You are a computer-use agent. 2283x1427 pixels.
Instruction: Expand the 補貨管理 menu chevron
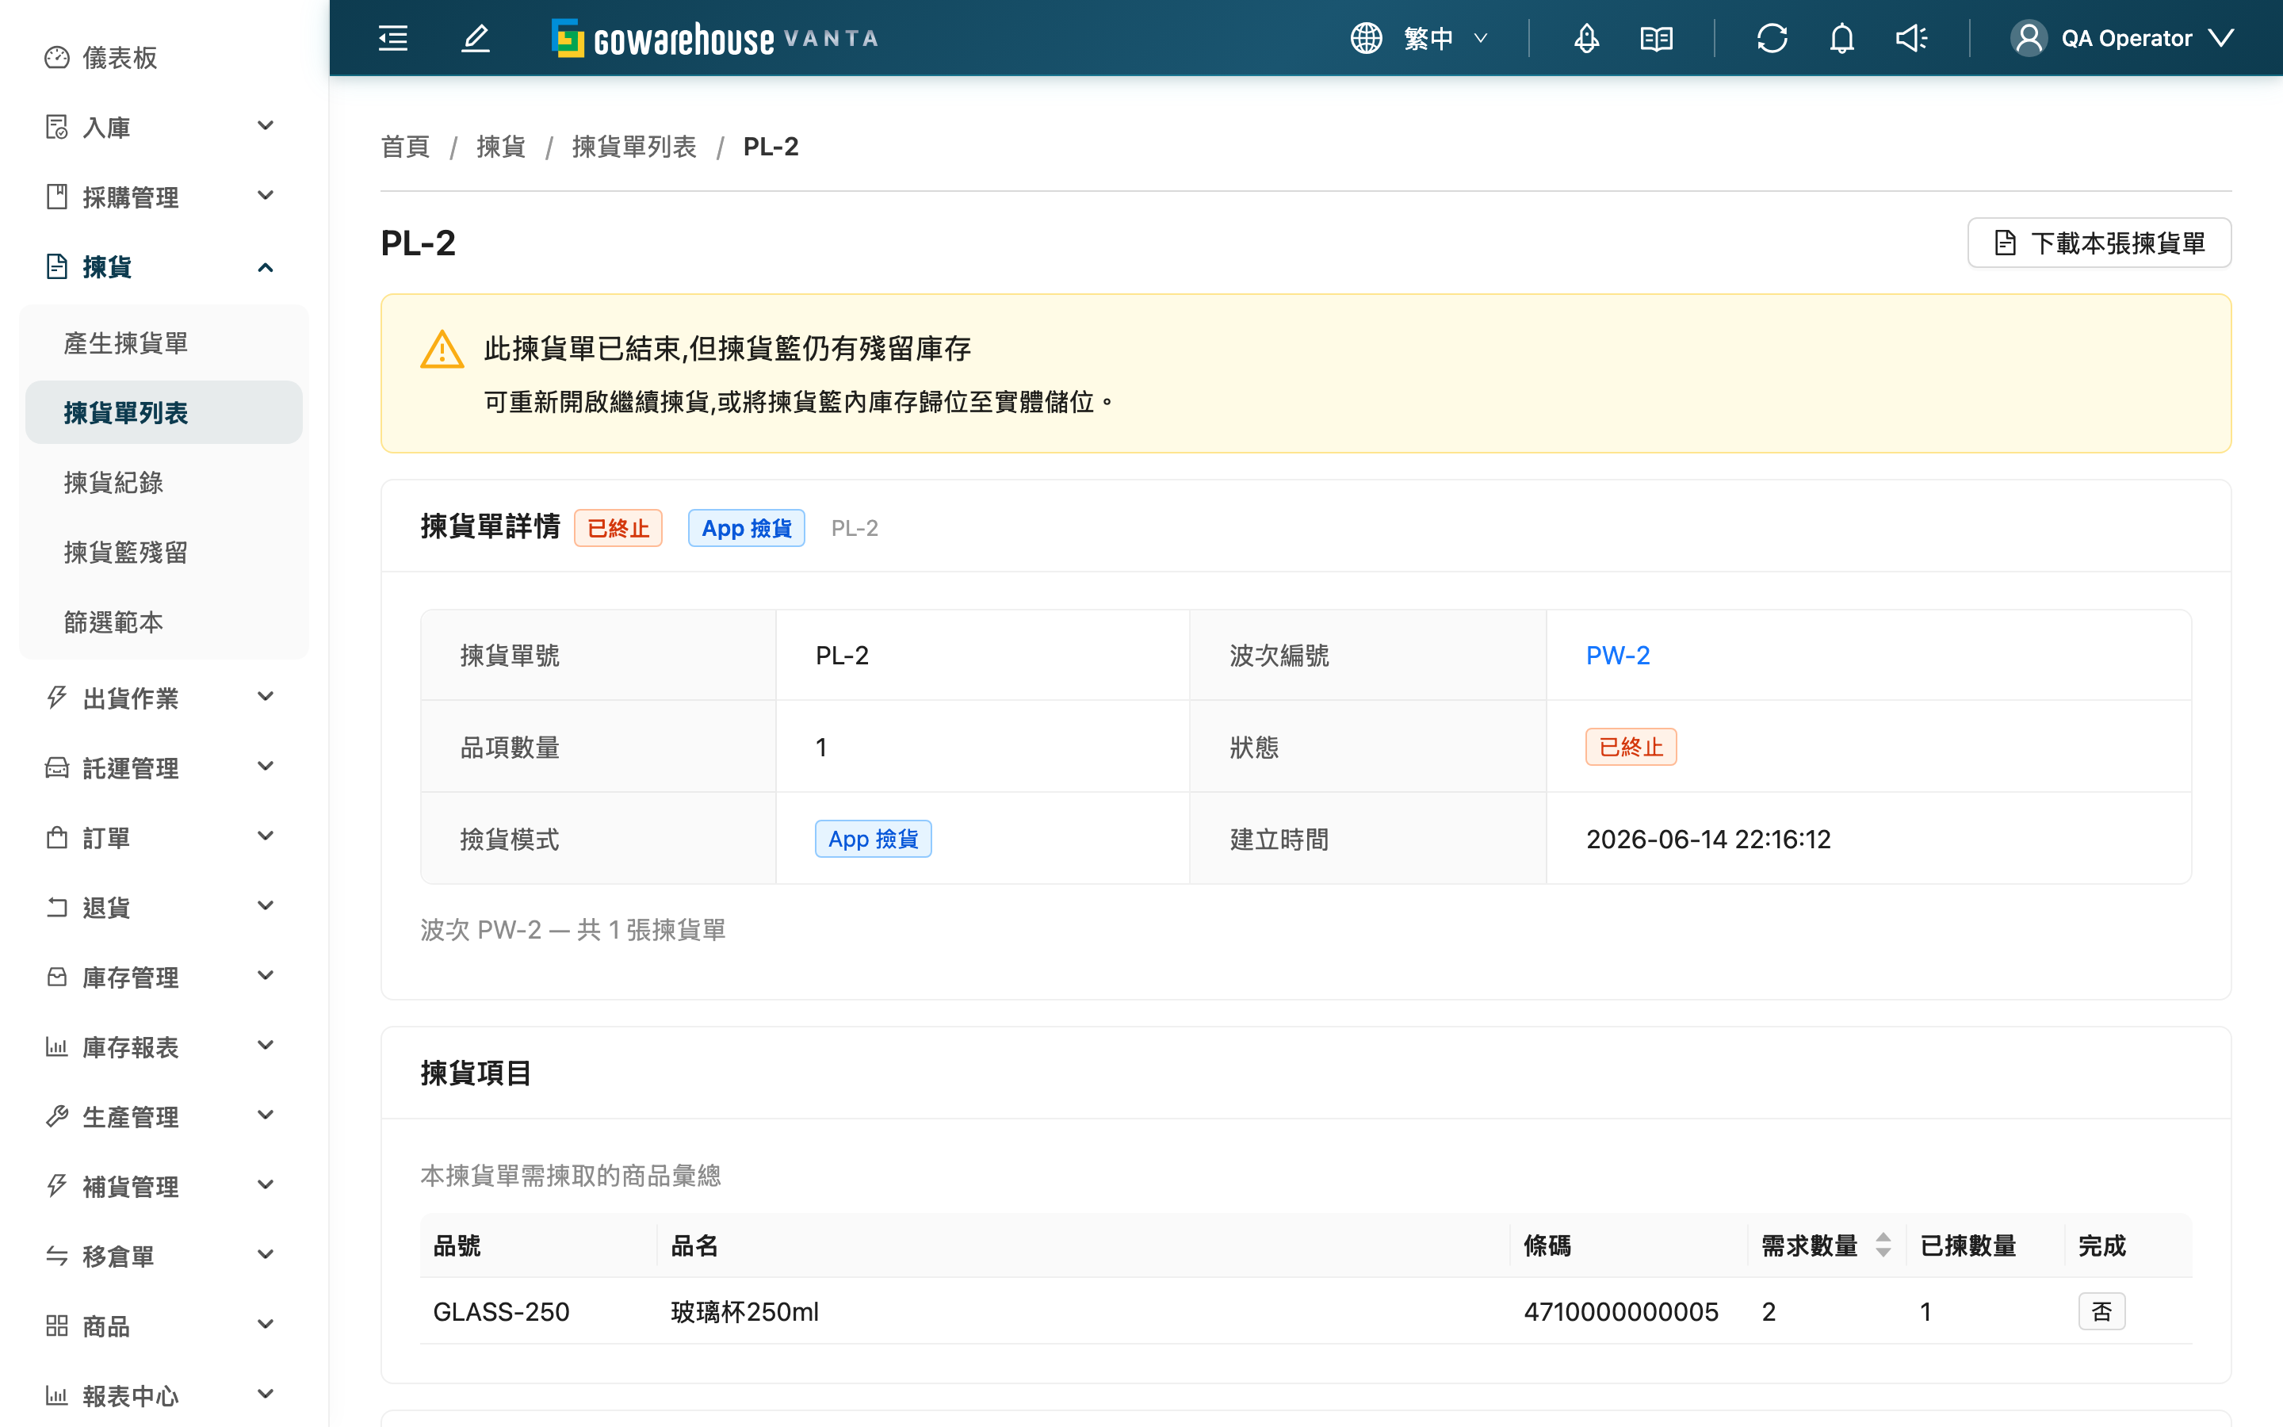(x=266, y=1185)
